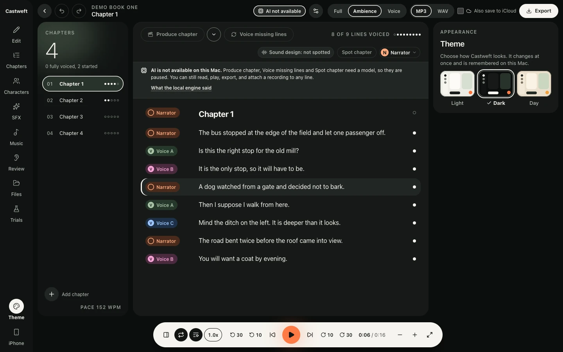This screenshot has width=563, height=352.
Task: Open the Trials section
Action: pyautogui.click(x=16, y=214)
